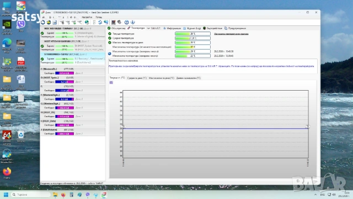Select the Температура tab
Image resolution: width=353 pixels, height=199 pixels.
(x=136, y=28)
